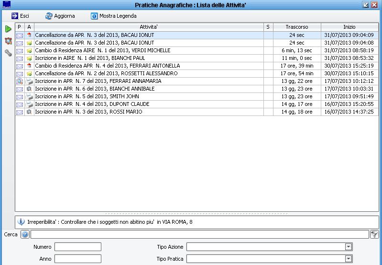Click envelope icon on SMITH JOHN row
382x265 pixels.
[x=20, y=97]
